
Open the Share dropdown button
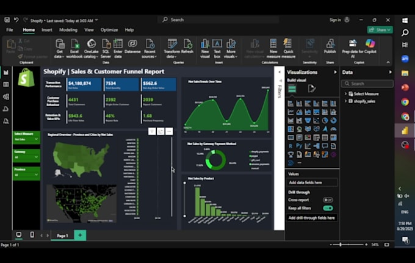[380, 30]
